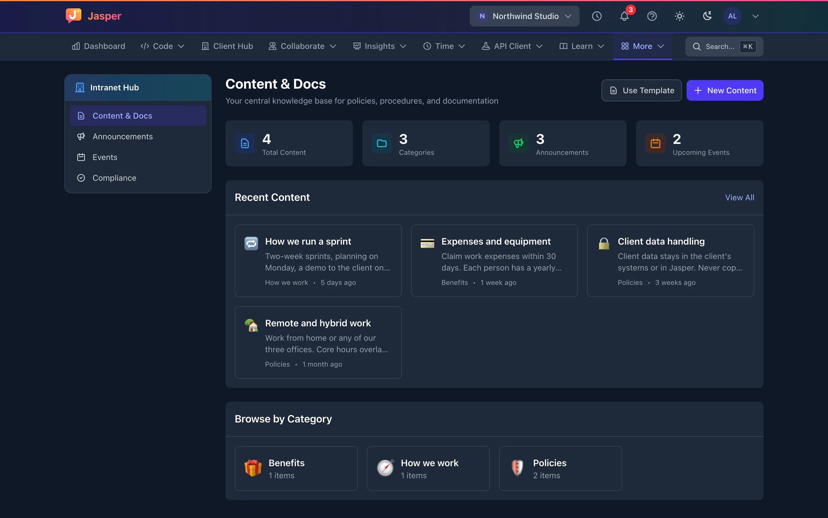Expand the Code menu
This screenshot has width=828, height=518.
[x=162, y=46]
